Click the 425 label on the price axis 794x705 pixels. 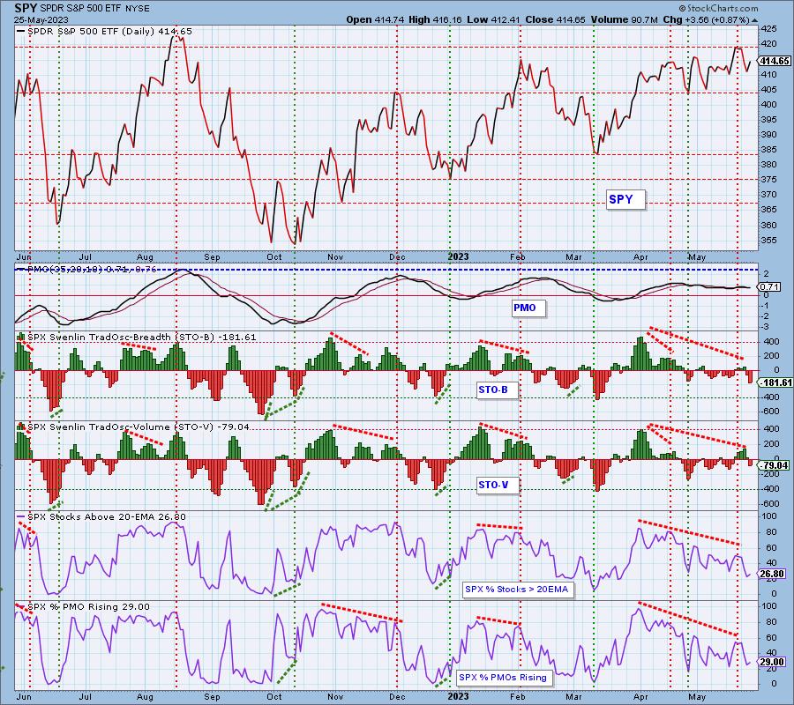pyautogui.click(x=768, y=29)
